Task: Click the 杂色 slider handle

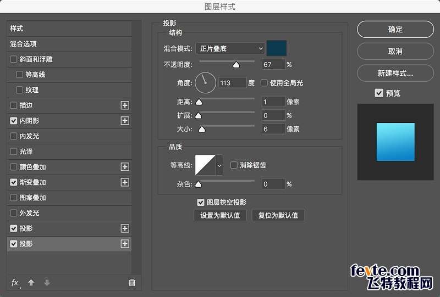Action: [x=199, y=184]
